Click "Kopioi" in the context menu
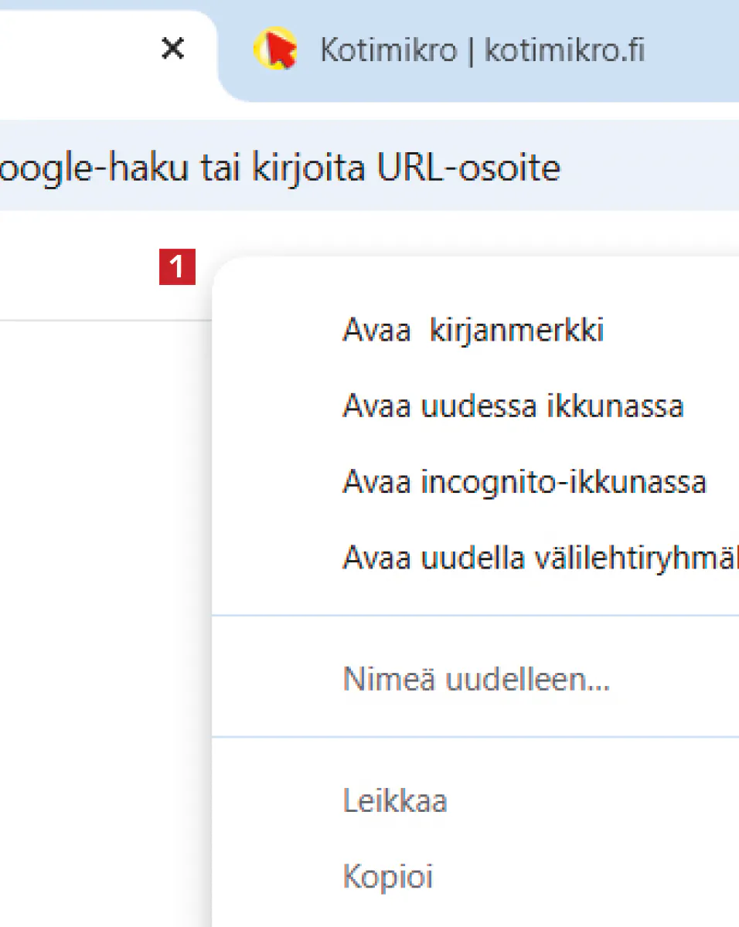 click(x=387, y=877)
